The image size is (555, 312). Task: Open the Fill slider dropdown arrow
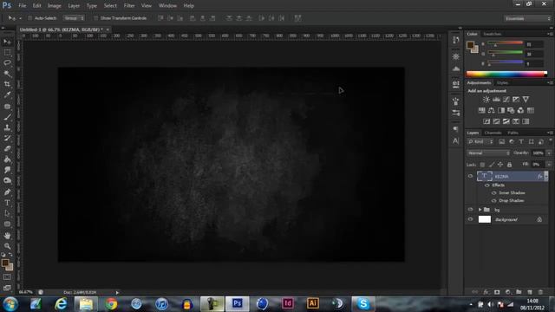(549, 165)
